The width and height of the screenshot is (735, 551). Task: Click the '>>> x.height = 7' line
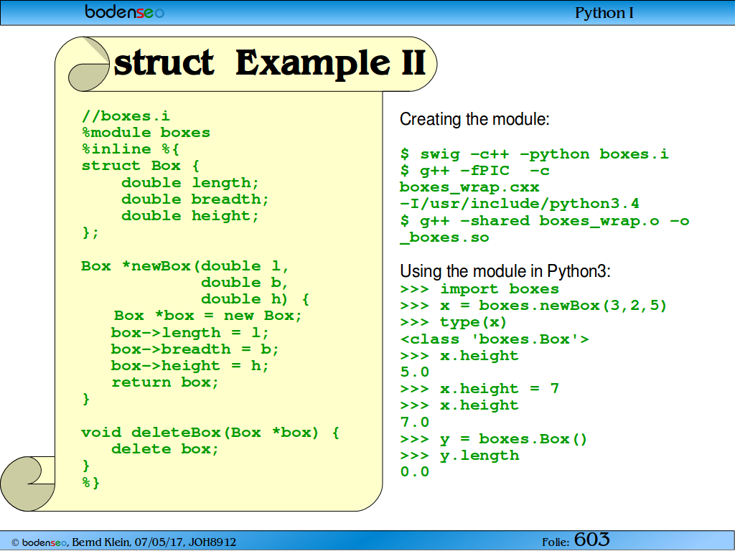tap(479, 388)
